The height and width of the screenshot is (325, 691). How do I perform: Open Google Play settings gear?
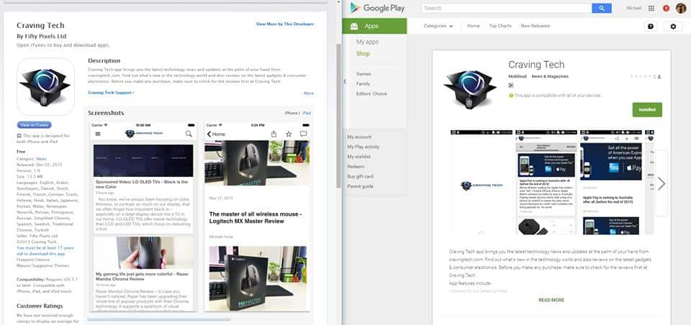point(673,27)
